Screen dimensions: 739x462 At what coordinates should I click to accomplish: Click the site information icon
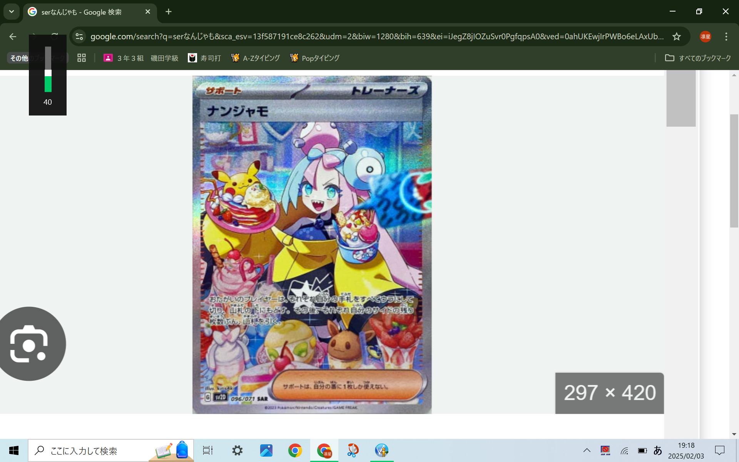coord(79,37)
